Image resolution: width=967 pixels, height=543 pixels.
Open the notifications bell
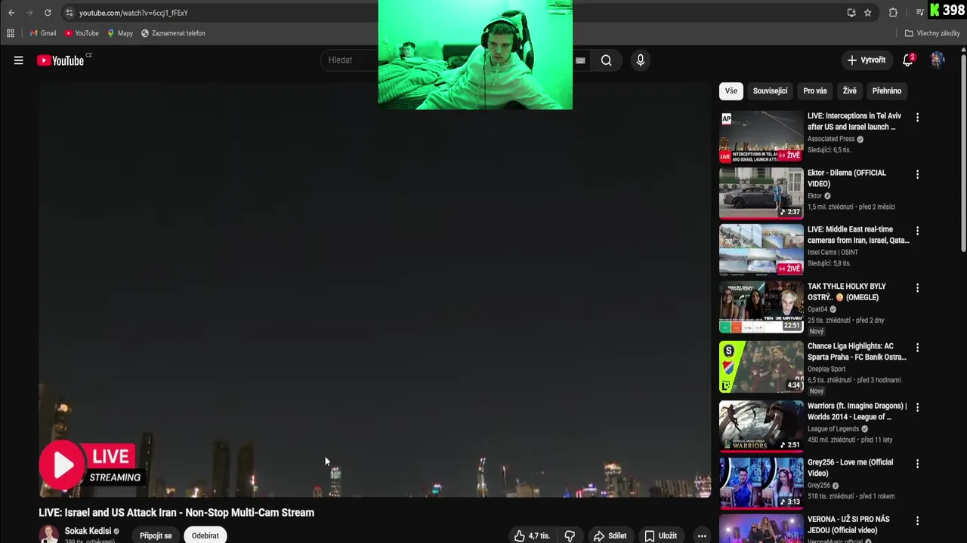[908, 60]
